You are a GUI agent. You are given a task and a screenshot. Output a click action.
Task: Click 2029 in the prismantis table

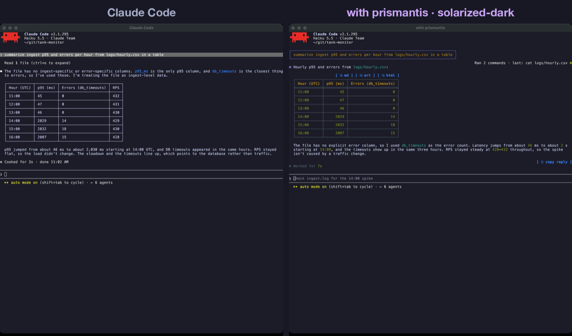339,117
